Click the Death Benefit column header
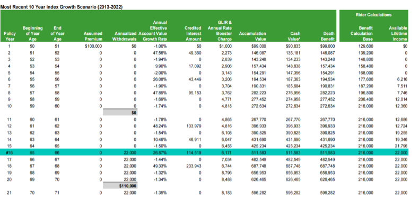 coord(329,37)
